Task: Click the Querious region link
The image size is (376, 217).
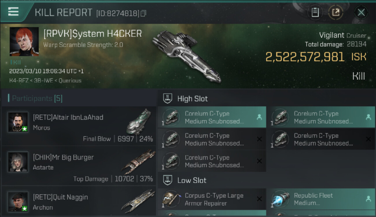Action: pyautogui.click(x=70, y=81)
